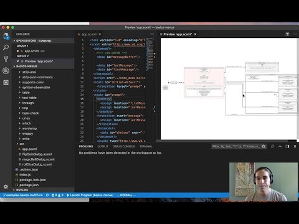Collapse the src folder
The width and height of the screenshot is (299, 224).
click(x=22, y=144)
